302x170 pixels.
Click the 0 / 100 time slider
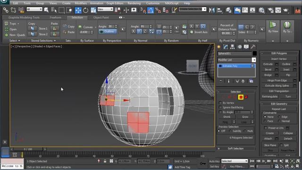[28, 149]
